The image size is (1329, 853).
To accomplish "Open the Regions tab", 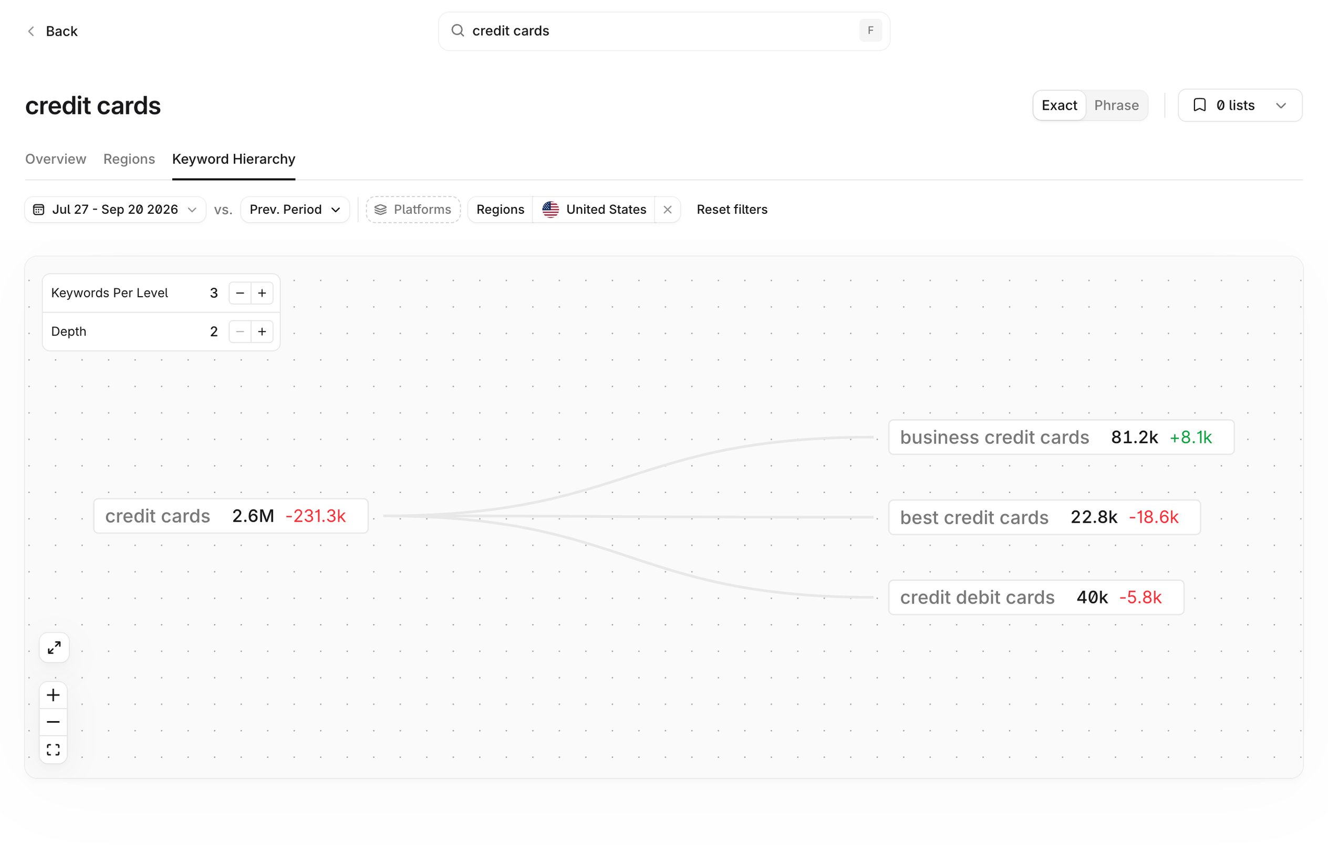I will (129, 159).
